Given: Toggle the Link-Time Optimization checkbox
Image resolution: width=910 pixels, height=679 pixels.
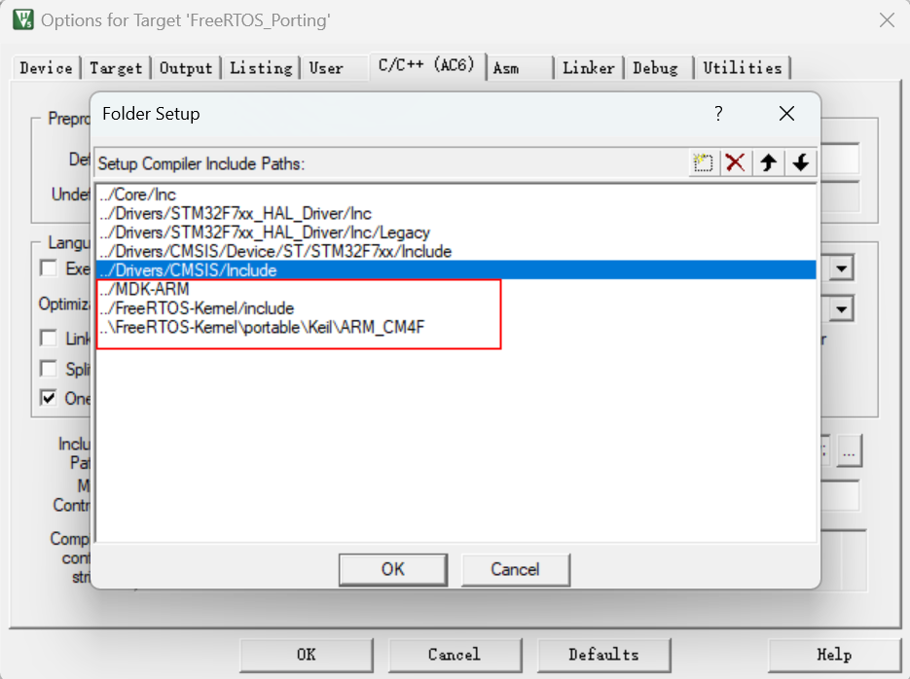Looking at the screenshot, I should [x=48, y=338].
